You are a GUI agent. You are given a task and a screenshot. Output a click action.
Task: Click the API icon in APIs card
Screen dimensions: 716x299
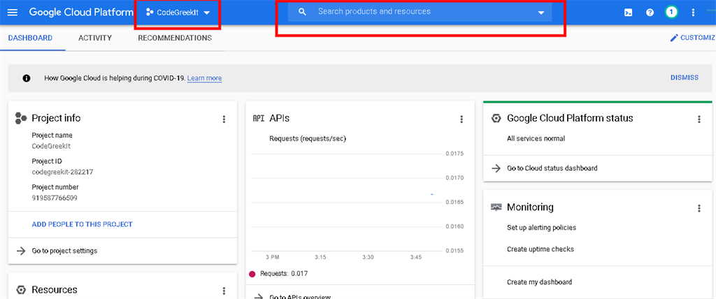click(x=259, y=118)
